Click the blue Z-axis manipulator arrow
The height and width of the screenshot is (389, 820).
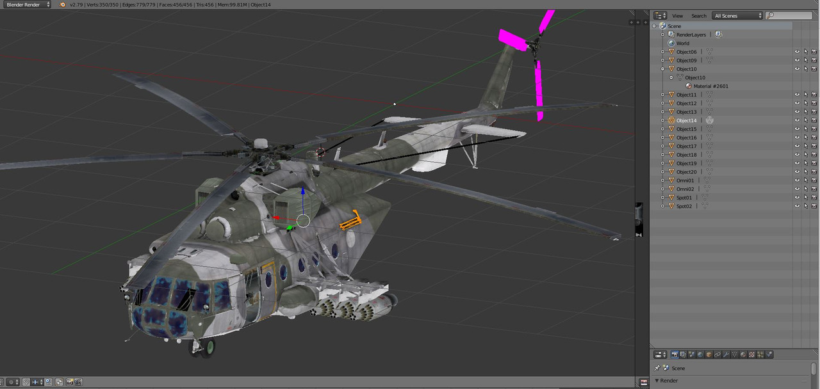(303, 191)
